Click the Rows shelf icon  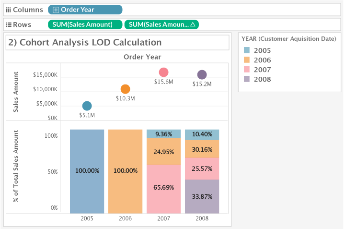pyautogui.click(x=8, y=24)
